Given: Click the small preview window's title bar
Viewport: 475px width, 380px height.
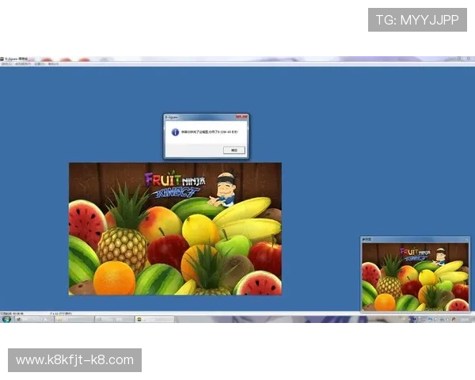Looking at the screenshot, I should pyautogui.click(x=412, y=238).
